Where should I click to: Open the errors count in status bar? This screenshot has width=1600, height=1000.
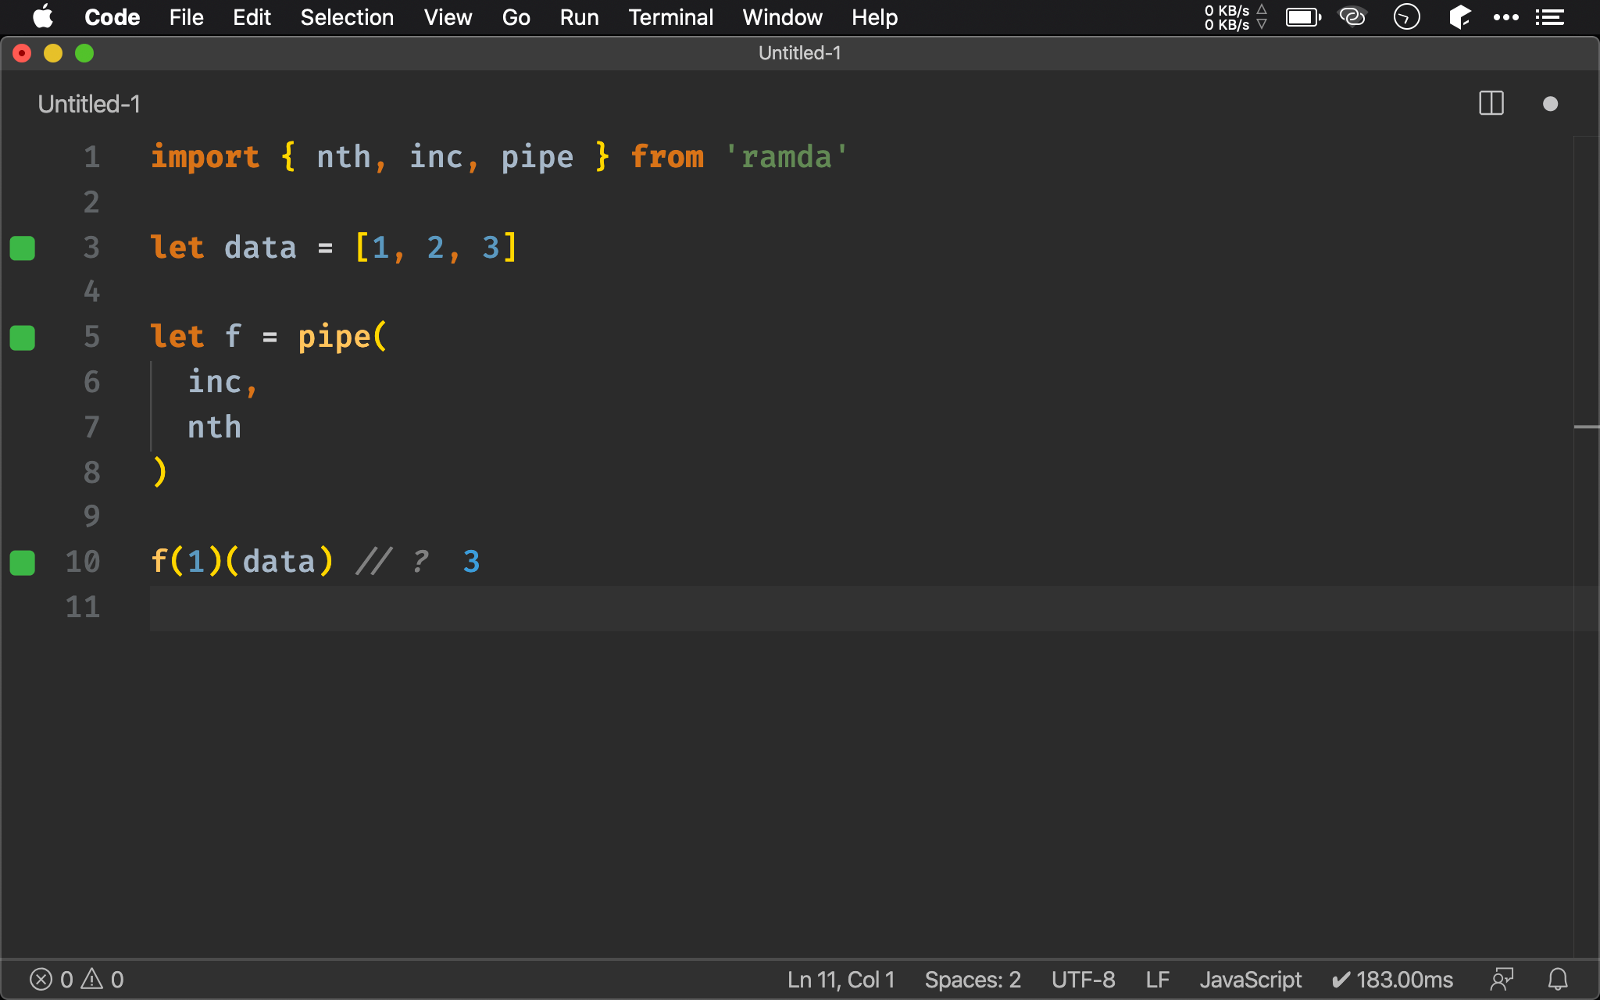coord(52,980)
